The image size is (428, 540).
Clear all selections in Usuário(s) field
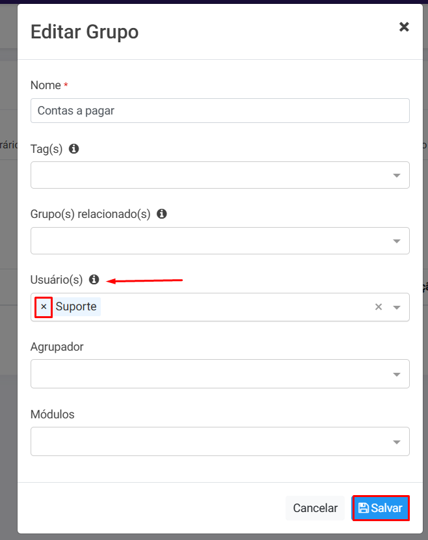(379, 307)
